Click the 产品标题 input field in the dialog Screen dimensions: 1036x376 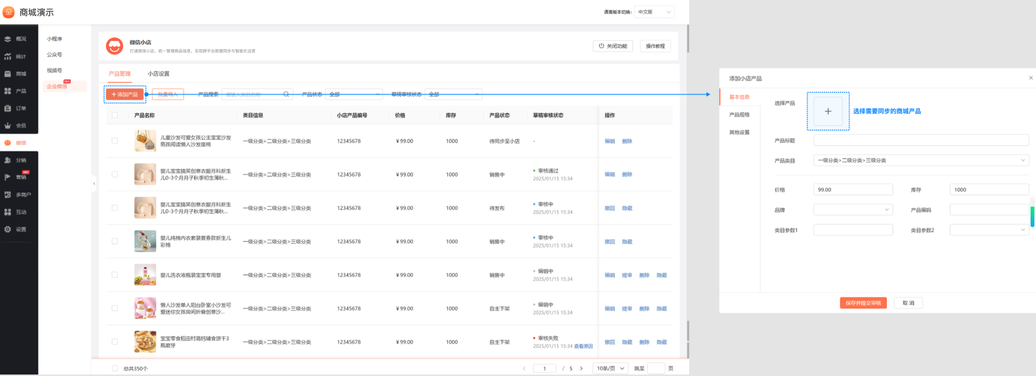(x=921, y=140)
